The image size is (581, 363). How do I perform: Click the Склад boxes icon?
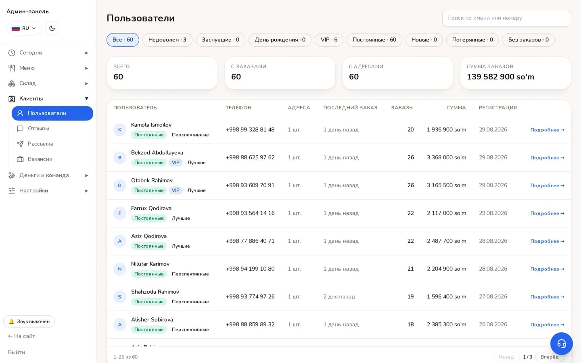point(12,83)
